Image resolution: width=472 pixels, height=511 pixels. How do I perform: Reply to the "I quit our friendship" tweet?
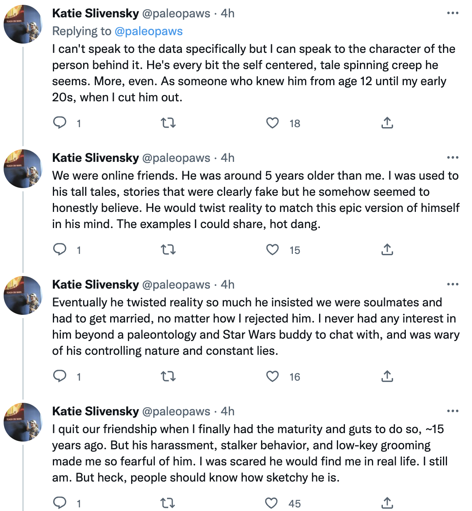coord(60,503)
